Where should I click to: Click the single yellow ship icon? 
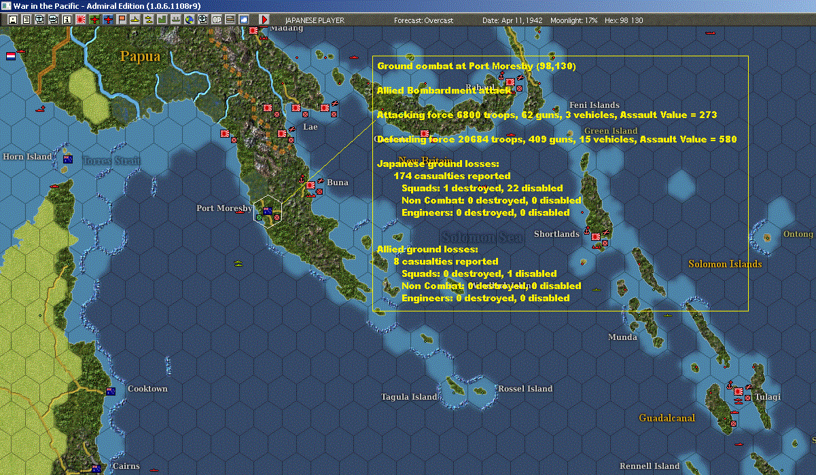click(x=135, y=20)
